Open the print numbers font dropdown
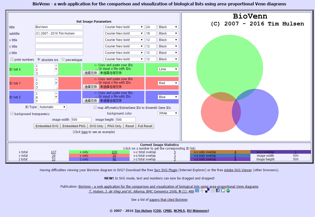The height and width of the screenshot is (217, 315). point(124,59)
